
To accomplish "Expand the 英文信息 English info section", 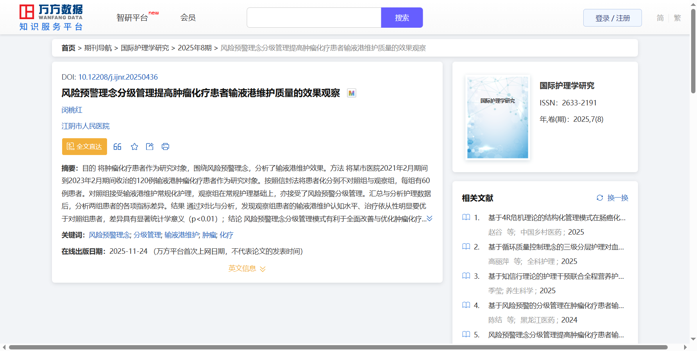I will click(247, 269).
